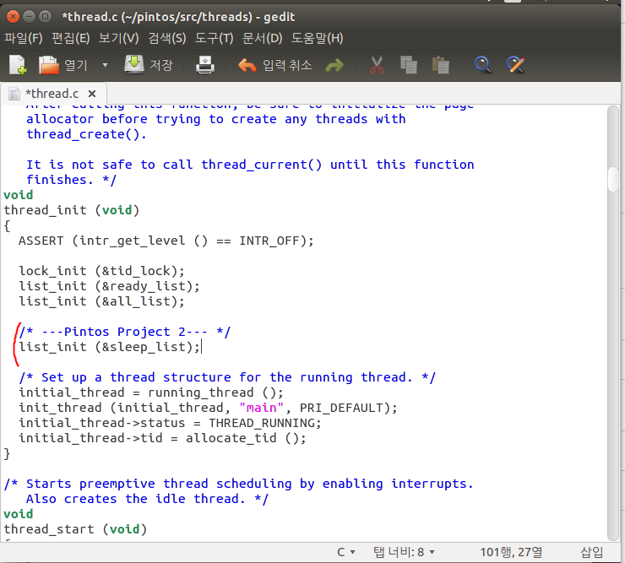This screenshot has height=563, width=625.
Task: Click on initial_thread->tid = allocate_tid ();
Action: [x=162, y=438]
